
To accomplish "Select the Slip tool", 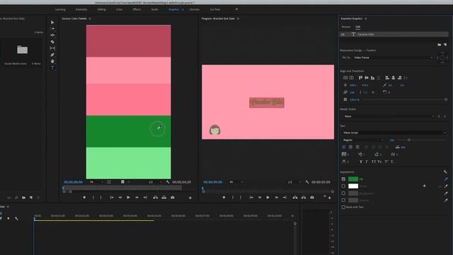I will (x=52, y=48).
